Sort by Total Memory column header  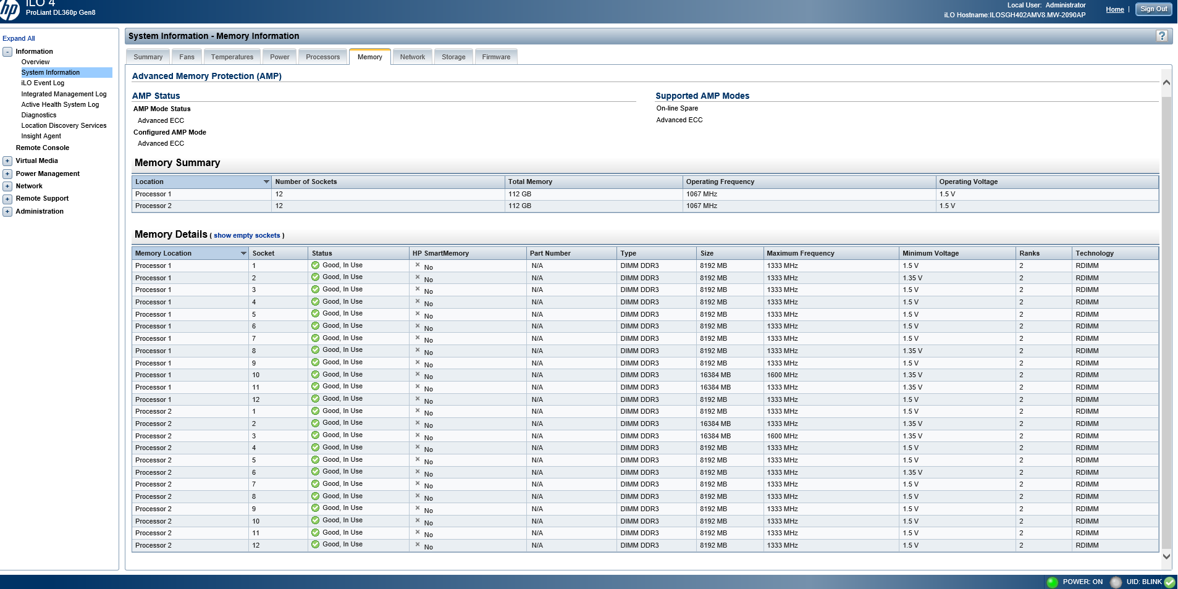pyautogui.click(x=594, y=182)
